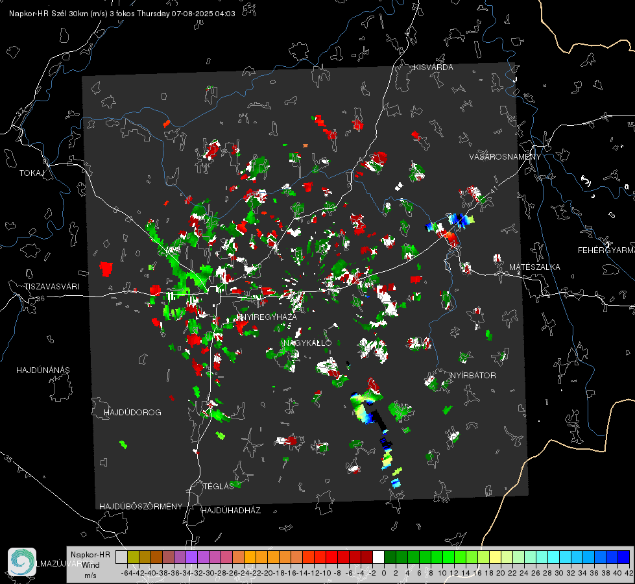Pick the amber swatch between -24 and -22
This screenshot has width=635, height=584.
tap(250, 557)
